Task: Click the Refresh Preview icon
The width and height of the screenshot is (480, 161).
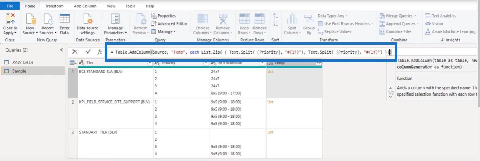Action: [x=141, y=19]
